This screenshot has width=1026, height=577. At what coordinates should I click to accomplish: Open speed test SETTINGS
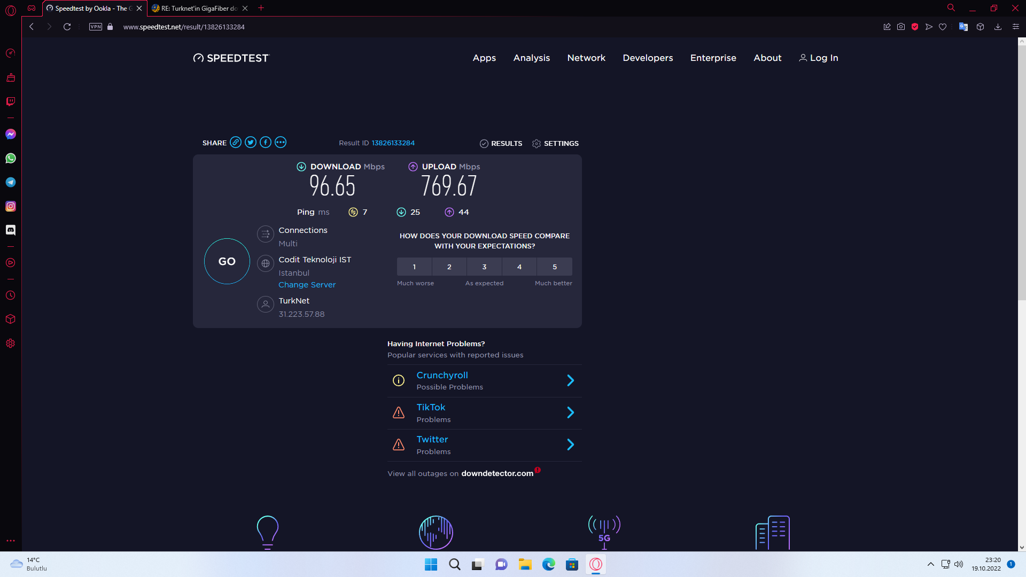click(x=555, y=143)
